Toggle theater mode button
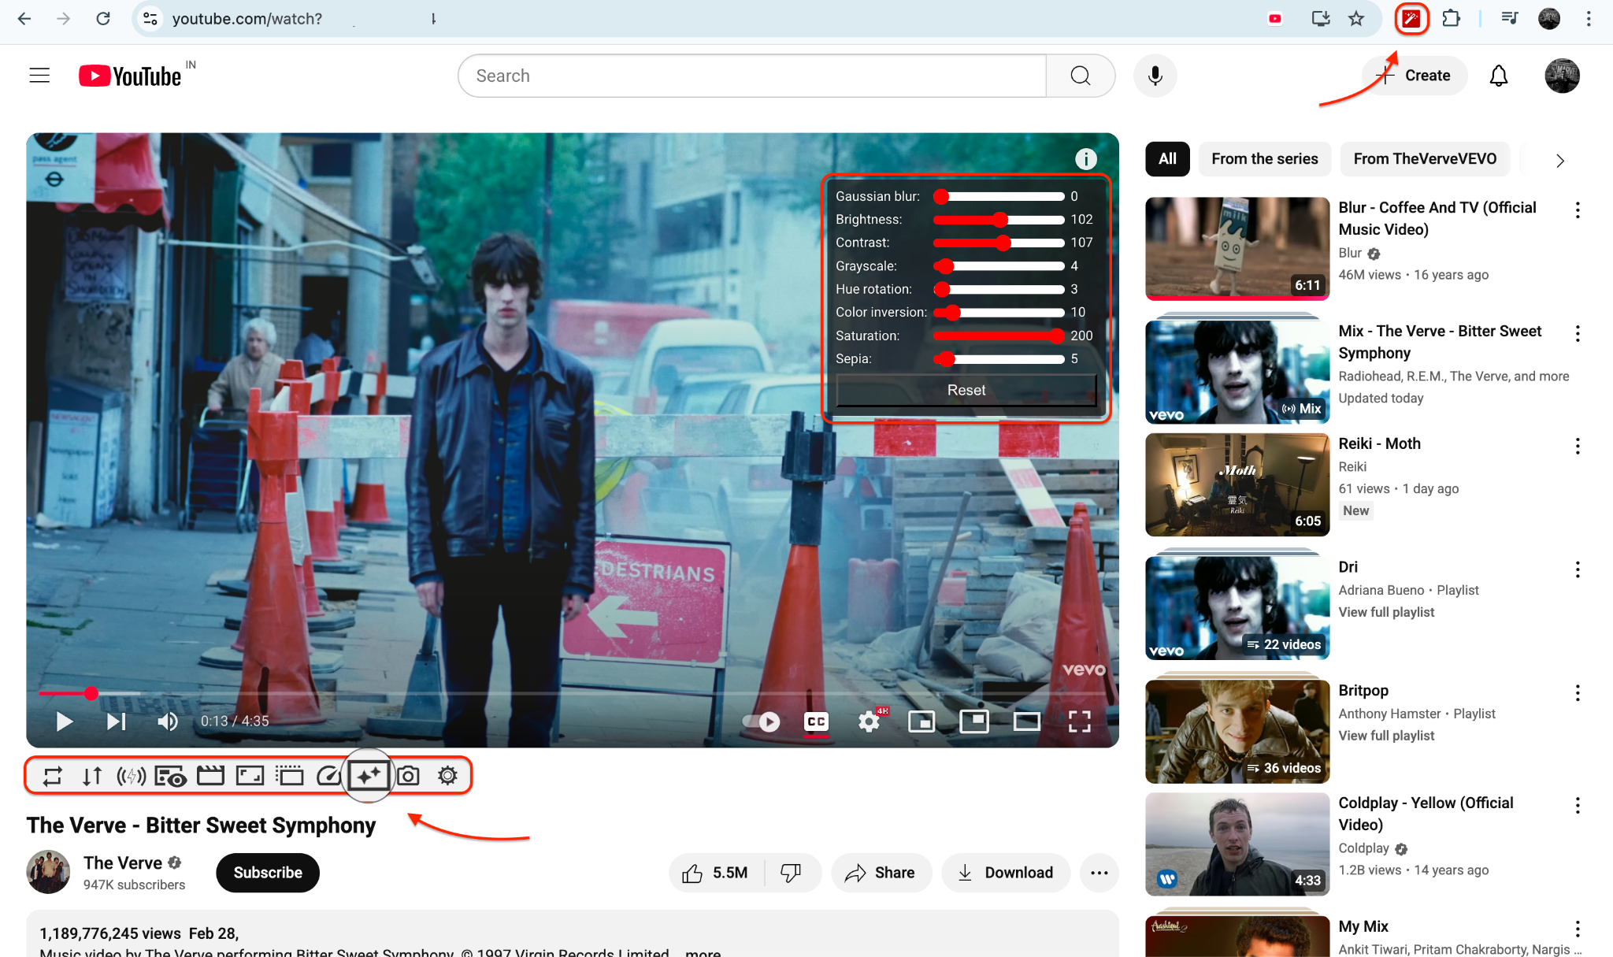Screen dimensions: 1613x957 pyautogui.click(x=1027, y=721)
